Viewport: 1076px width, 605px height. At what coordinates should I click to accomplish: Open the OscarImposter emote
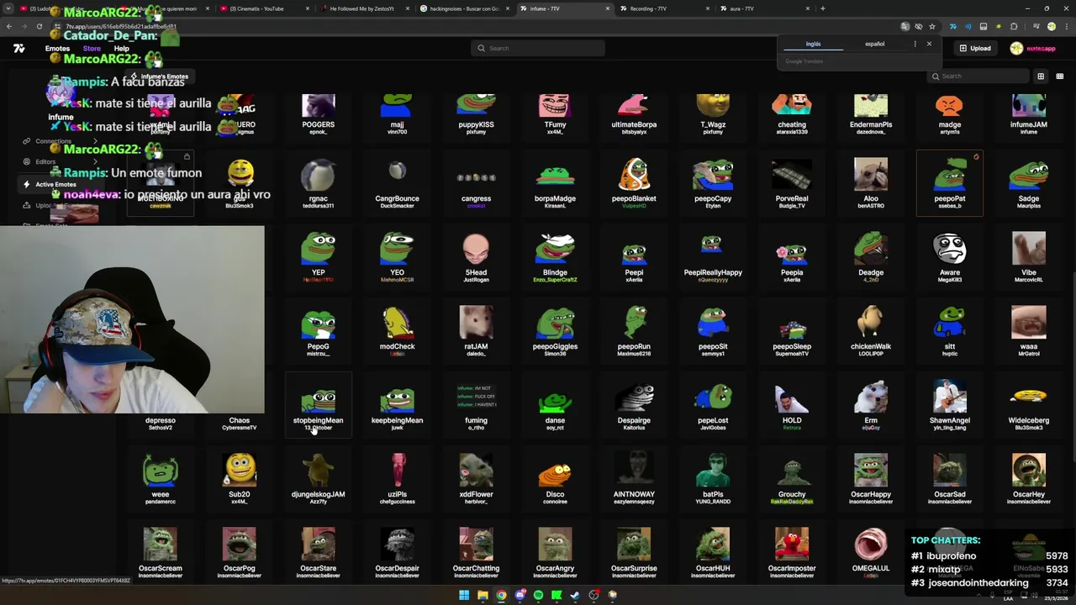tap(792, 553)
